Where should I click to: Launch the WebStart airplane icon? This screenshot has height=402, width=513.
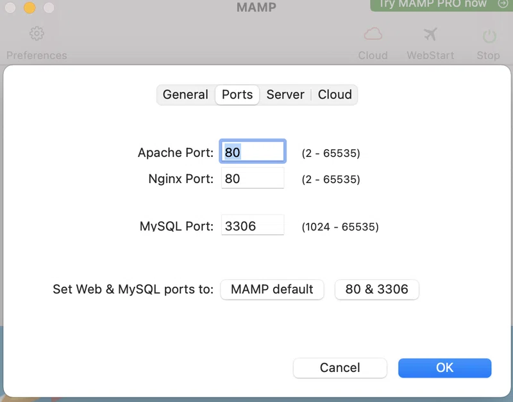click(x=430, y=34)
